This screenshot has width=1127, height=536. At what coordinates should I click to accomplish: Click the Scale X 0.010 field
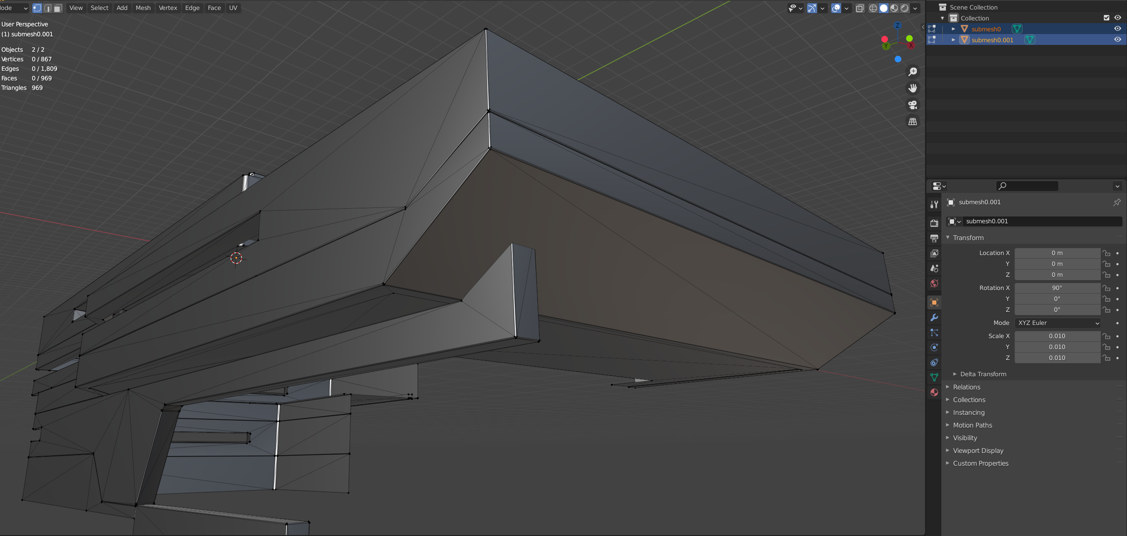1058,336
